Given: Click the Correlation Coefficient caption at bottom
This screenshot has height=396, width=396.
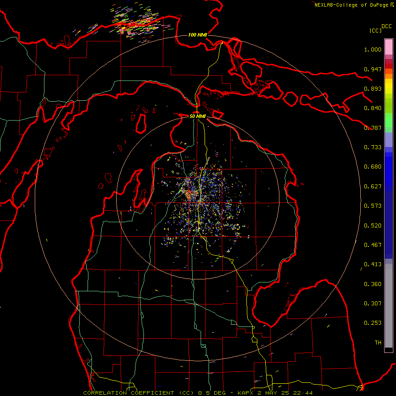Looking at the screenshot, I should point(198,393).
